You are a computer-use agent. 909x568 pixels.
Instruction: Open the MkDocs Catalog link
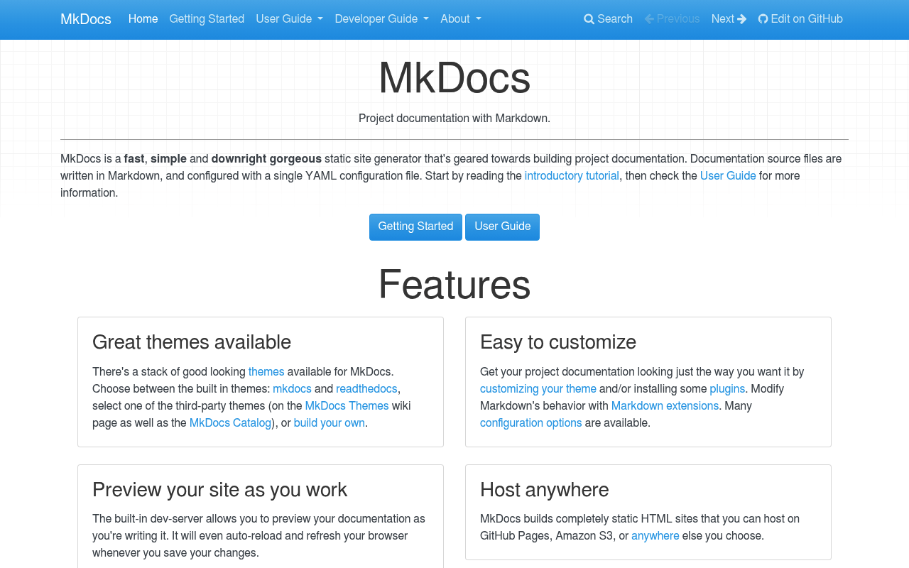[x=230, y=423]
